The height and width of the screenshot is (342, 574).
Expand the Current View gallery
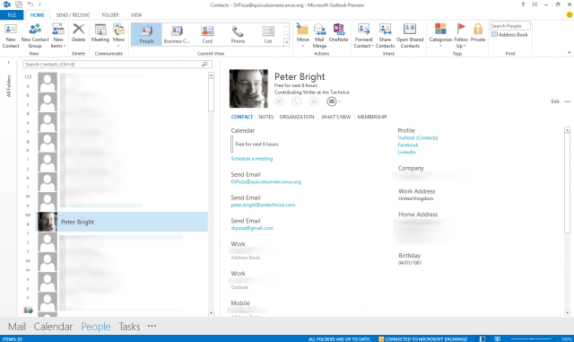(287, 42)
